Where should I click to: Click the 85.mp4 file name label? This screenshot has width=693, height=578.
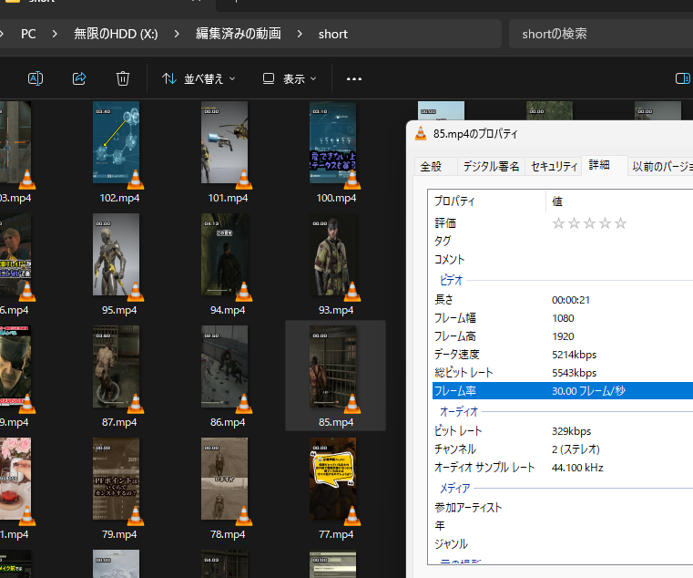(x=336, y=422)
